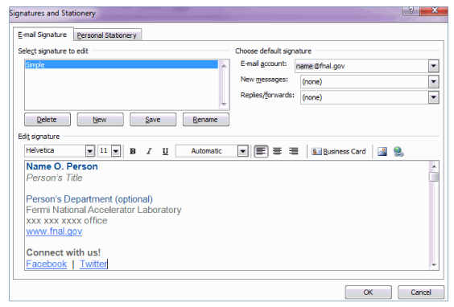Switch to the Personal Stationery tab
This screenshot has width=454, height=307.
[x=106, y=35]
